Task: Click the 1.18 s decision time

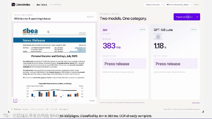Action: pyautogui.click(x=160, y=46)
